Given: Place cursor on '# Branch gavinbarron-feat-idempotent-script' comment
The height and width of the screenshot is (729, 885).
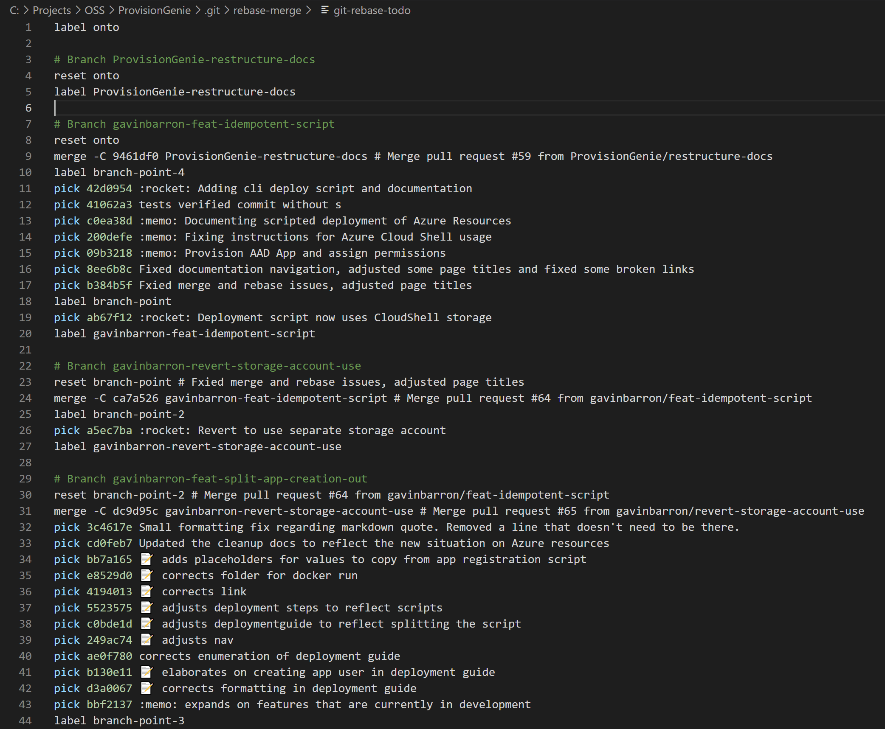Looking at the screenshot, I should click(x=194, y=124).
